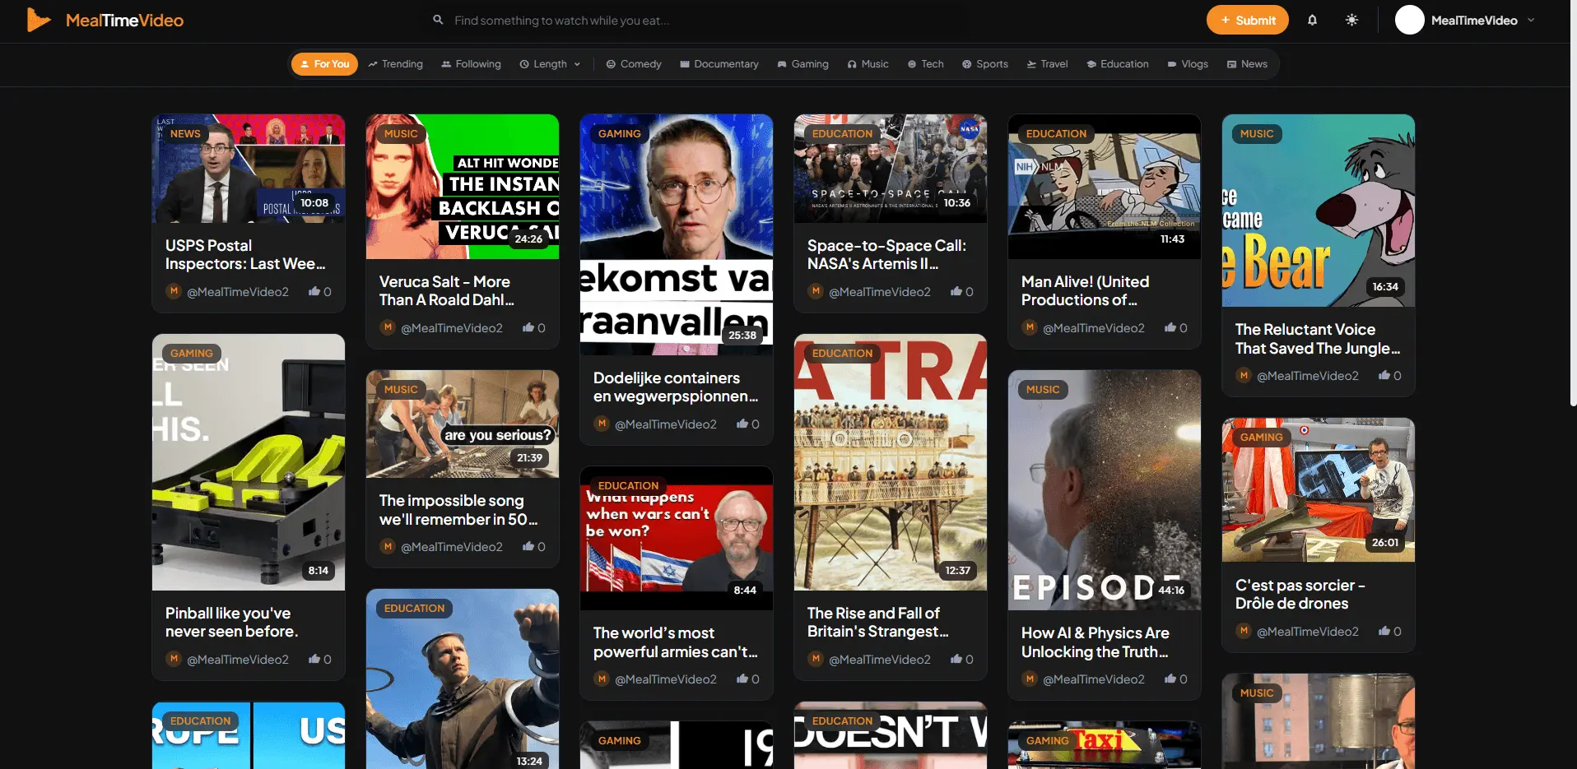1577x769 pixels.
Task: Open the Following tab
Action: (x=471, y=64)
